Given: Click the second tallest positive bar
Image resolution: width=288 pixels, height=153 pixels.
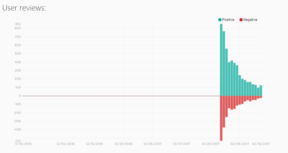Looking at the screenshot, I should tap(224, 64).
